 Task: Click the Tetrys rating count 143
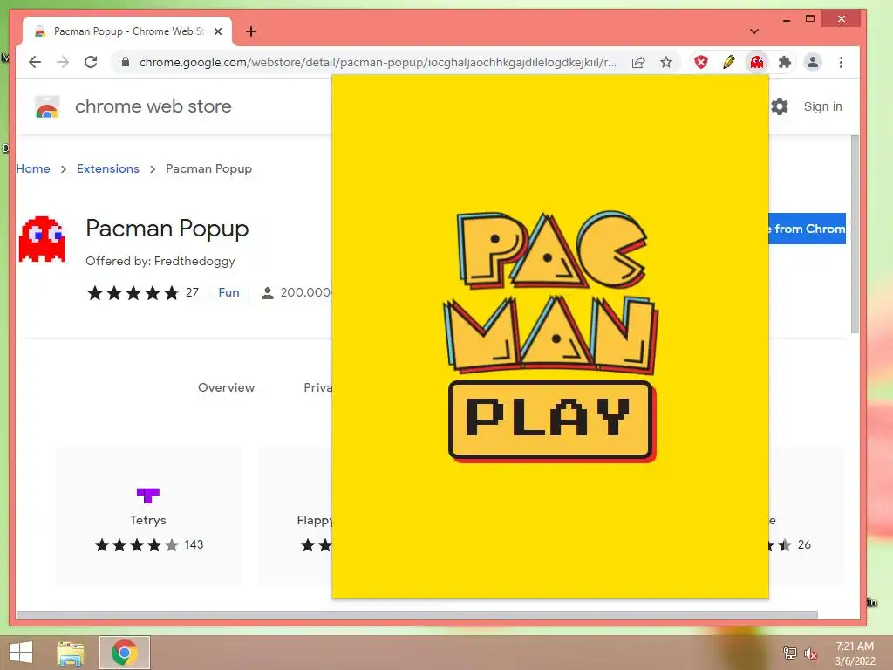pyautogui.click(x=194, y=544)
